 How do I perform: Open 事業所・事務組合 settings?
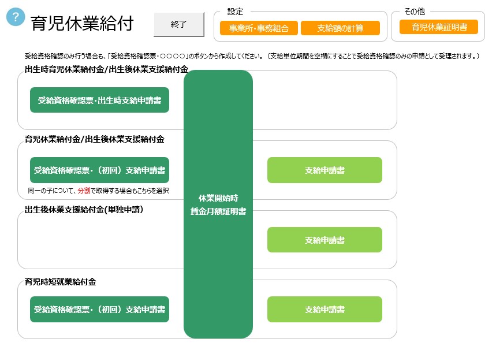[x=259, y=28]
